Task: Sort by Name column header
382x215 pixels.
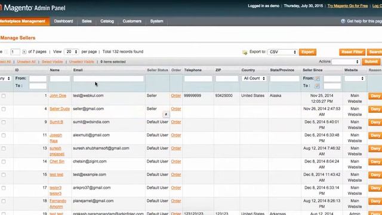Action: (x=55, y=70)
